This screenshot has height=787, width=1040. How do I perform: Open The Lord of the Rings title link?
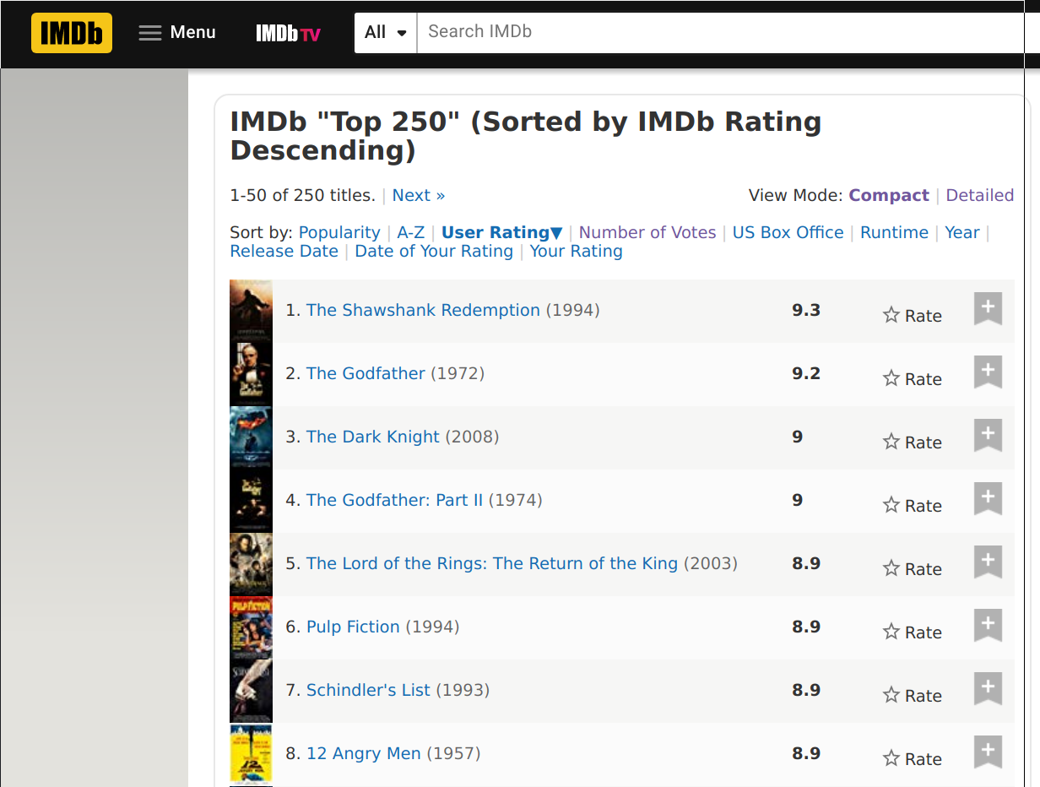tap(491, 563)
